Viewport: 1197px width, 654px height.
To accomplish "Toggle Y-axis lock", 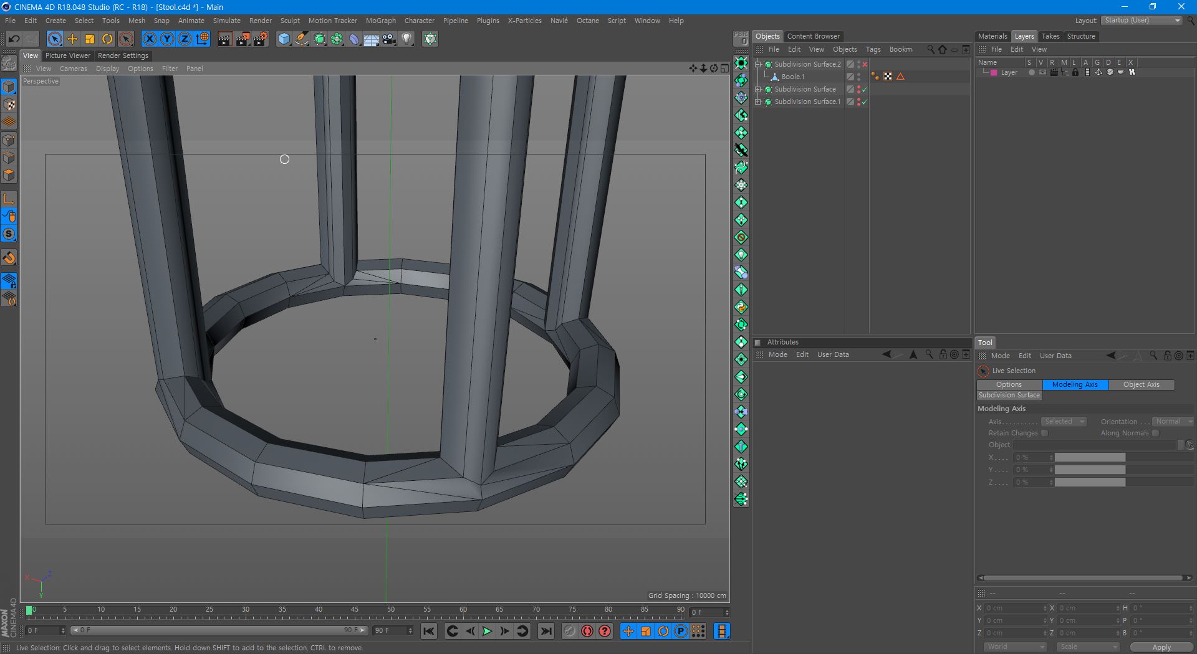I will click(x=167, y=39).
